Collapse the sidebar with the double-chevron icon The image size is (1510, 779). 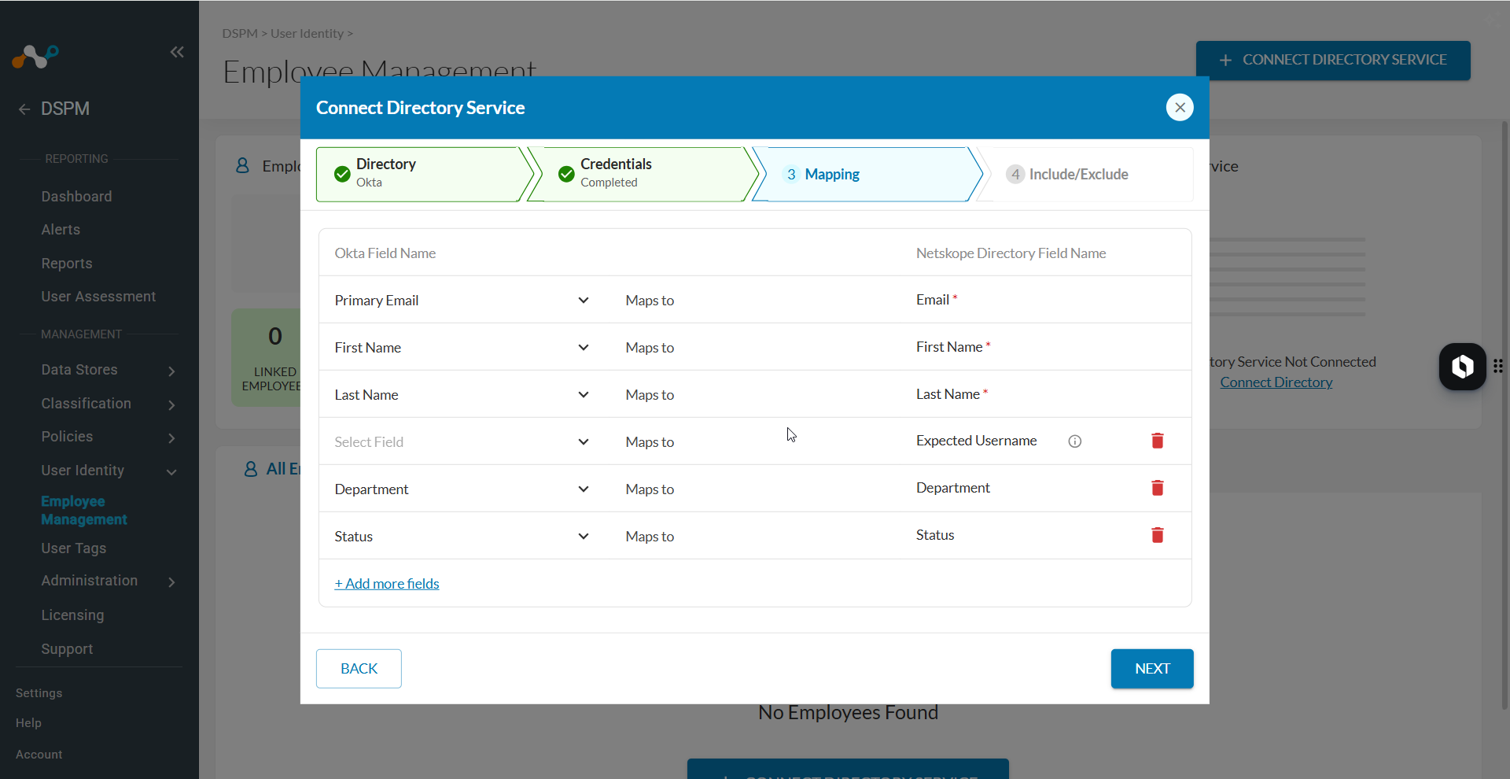(177, 52)
